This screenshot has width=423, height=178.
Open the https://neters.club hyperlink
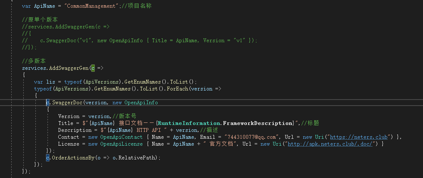click(359, 137)
